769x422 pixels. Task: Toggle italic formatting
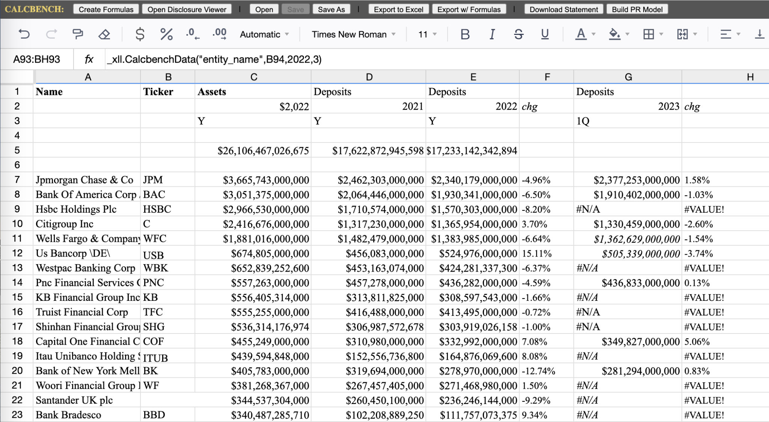coord(492,35)
